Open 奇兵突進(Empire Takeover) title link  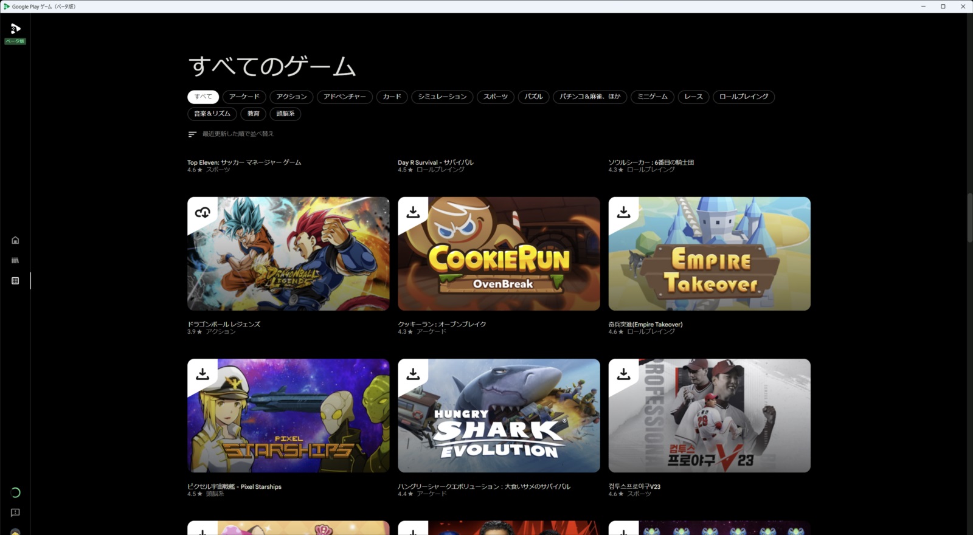(x=645, y=324)
